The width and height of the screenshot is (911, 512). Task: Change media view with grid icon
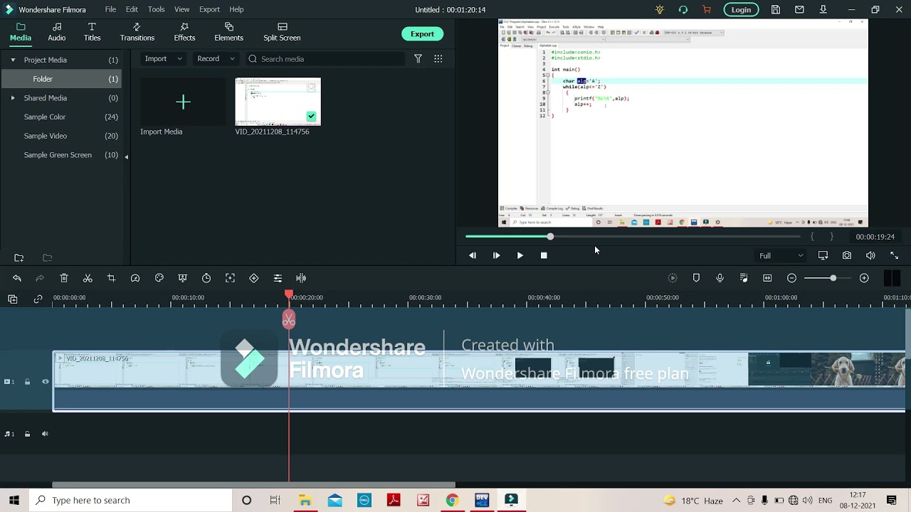pyautogui.click(x=438, y=59)
